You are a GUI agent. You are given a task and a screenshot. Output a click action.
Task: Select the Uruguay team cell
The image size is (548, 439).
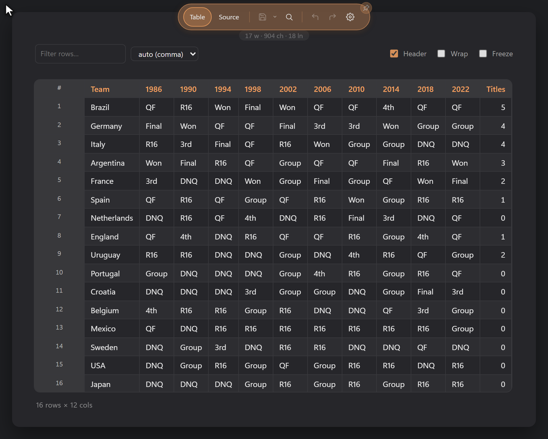pyautogui.click(x=112, y=255)
